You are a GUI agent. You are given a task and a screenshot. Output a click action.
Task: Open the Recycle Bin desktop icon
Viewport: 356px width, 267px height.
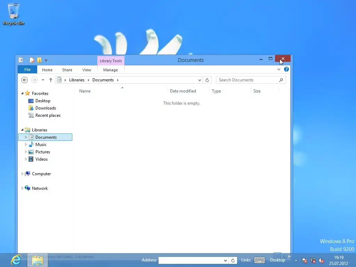click(14, 14)
